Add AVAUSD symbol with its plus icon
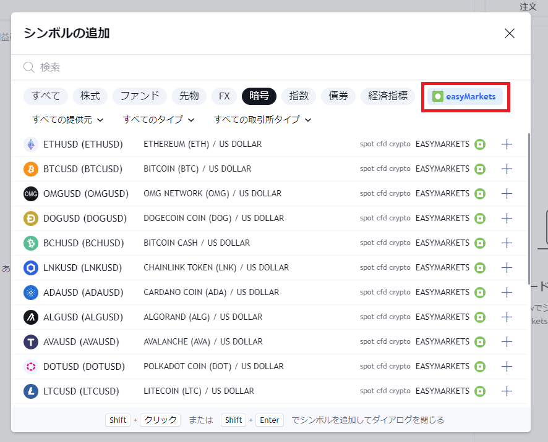 tap(507, 342)
